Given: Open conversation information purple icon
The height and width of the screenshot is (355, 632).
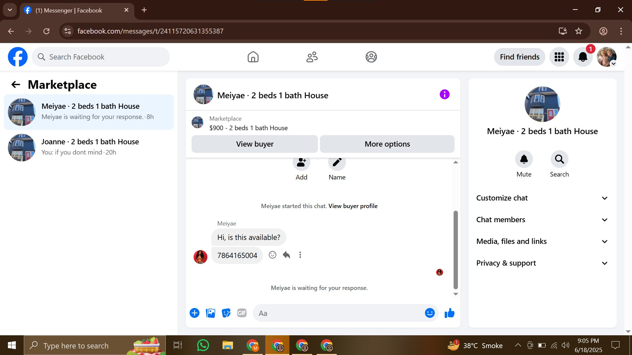Looking at the screenshot, I should tap(444, 95).
